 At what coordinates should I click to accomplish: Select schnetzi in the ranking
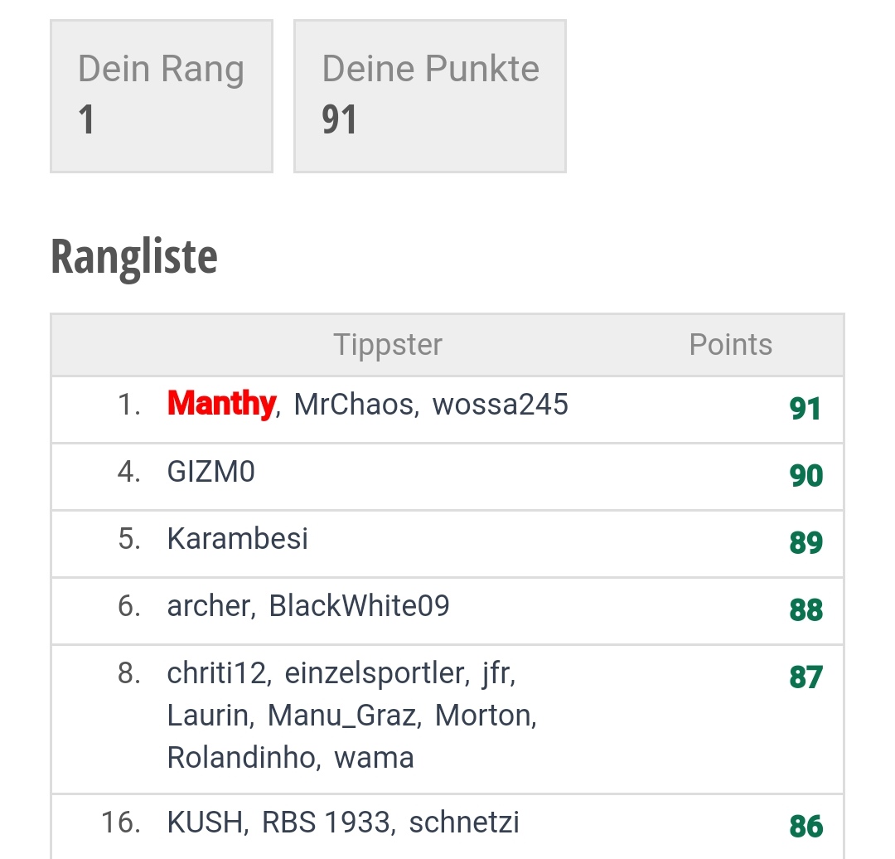pos(464,823)
